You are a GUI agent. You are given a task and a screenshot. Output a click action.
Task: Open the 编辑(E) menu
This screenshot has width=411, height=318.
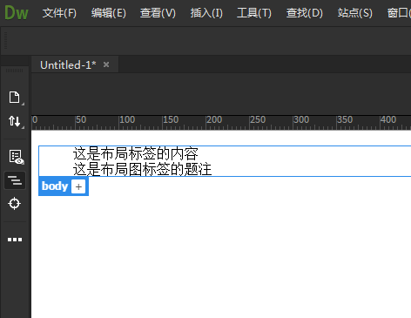coord(109,13)
